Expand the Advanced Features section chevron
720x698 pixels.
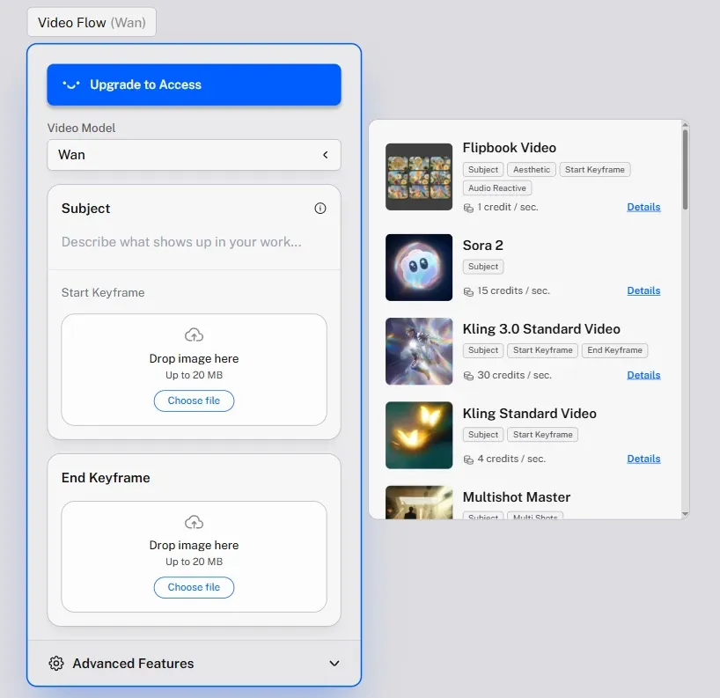pos(334,663)
